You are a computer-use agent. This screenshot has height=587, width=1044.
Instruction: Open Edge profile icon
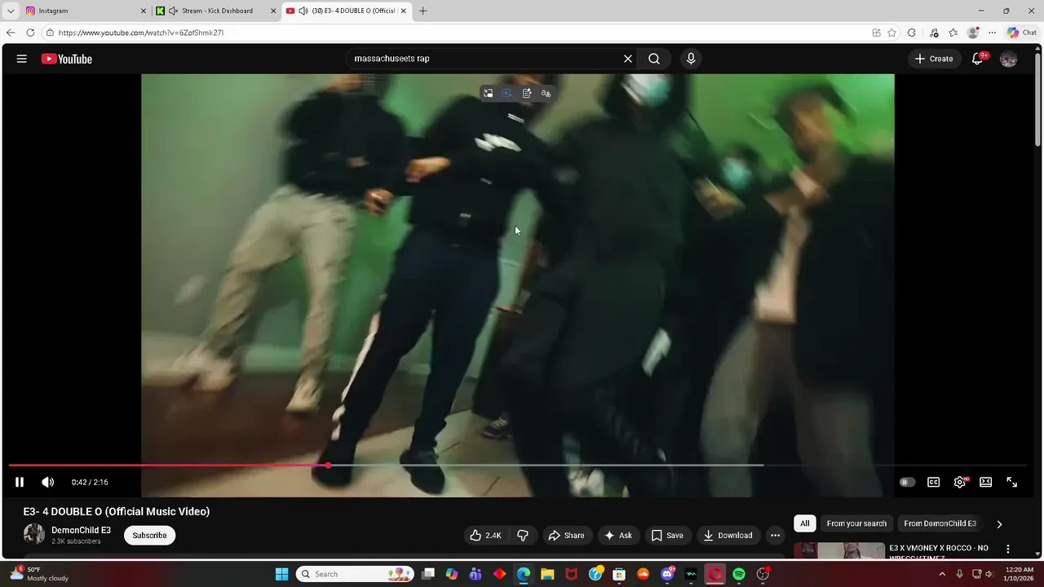[972, 33]
